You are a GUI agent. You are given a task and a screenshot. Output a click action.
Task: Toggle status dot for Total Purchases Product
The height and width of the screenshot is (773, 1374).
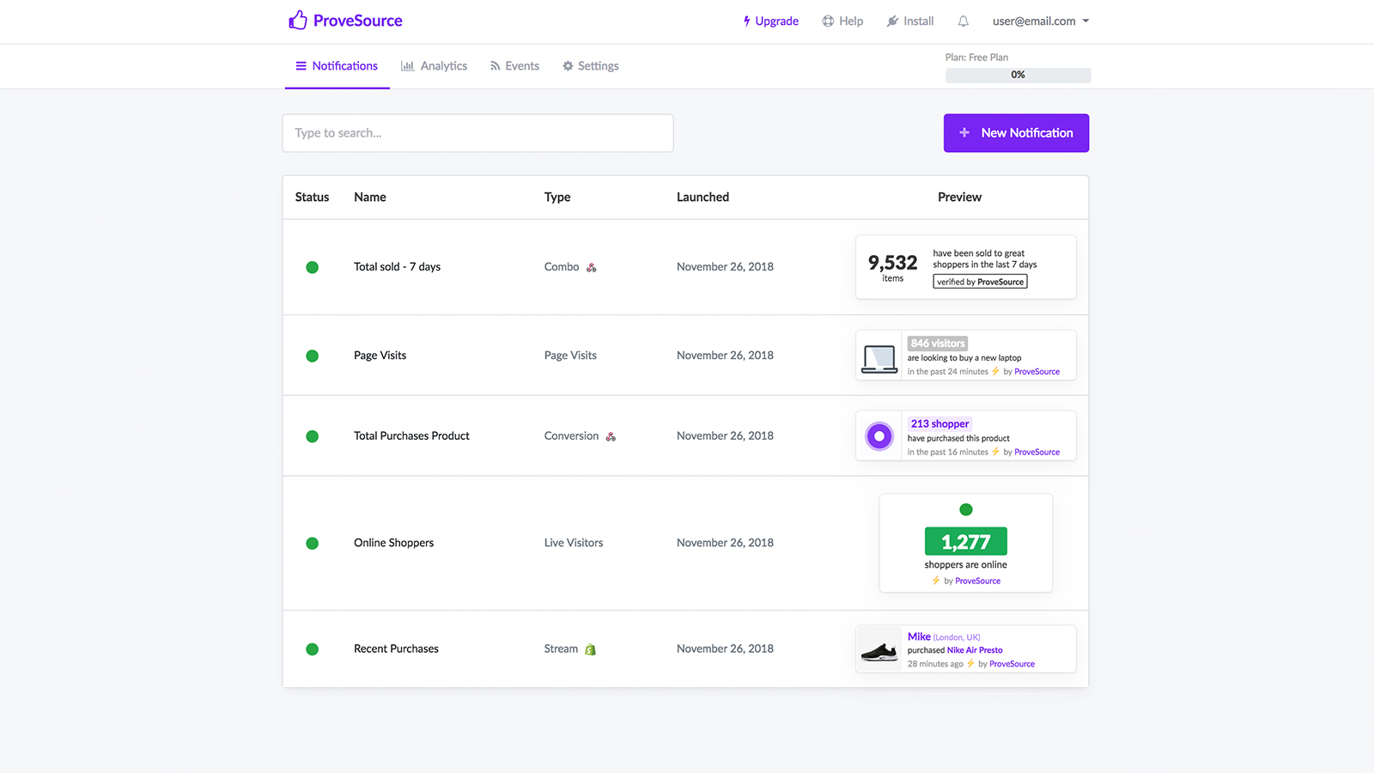point(313,436)
